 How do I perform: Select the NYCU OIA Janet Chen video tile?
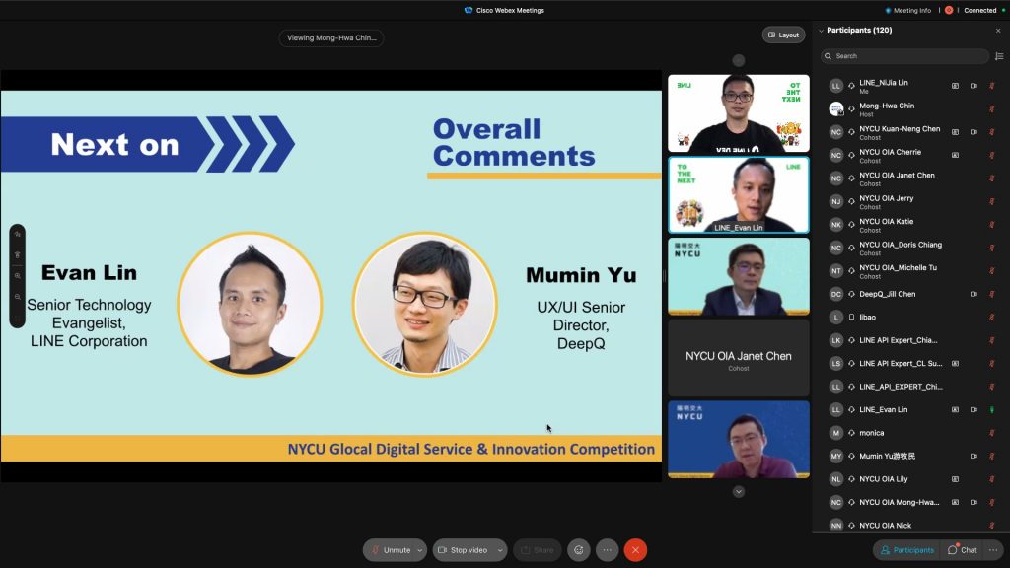739,358
